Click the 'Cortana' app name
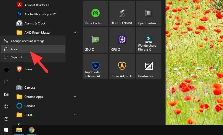The height and width of the screenshot is (135, 223). coord(30,106)
